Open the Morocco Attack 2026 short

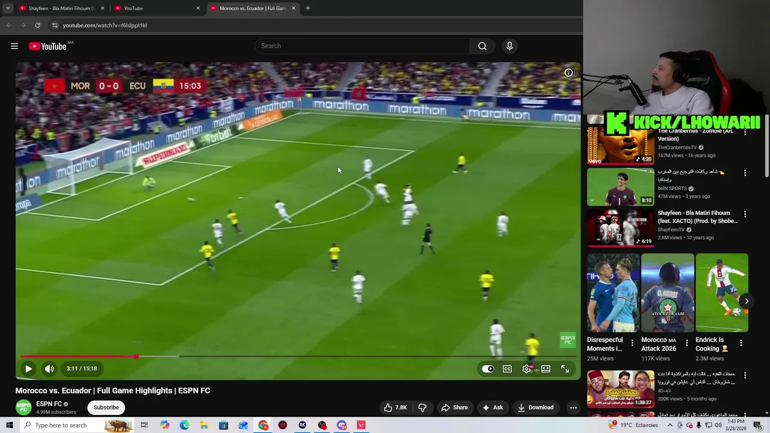click(668, 293)
